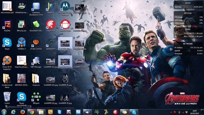Viewport: 204px width, 115px height.
Task: Open the taskbar clock showing 18:07
Action: (195, 112)
